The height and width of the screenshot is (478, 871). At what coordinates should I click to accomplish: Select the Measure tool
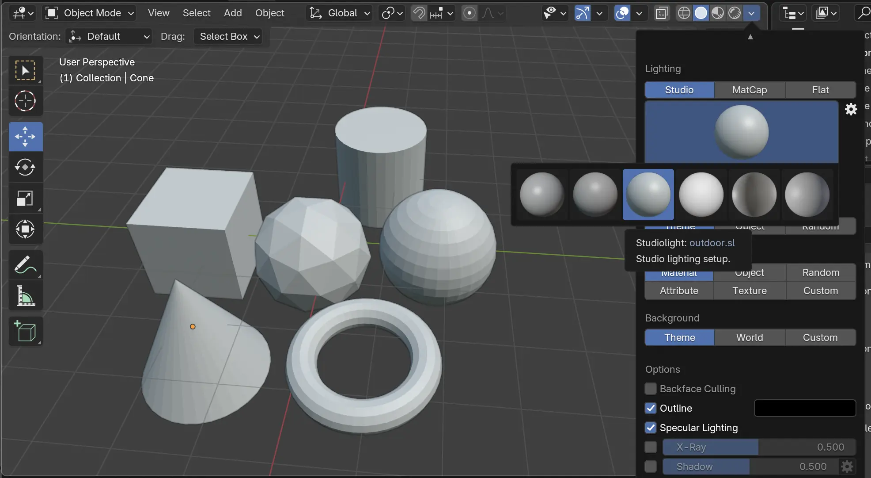25,296
